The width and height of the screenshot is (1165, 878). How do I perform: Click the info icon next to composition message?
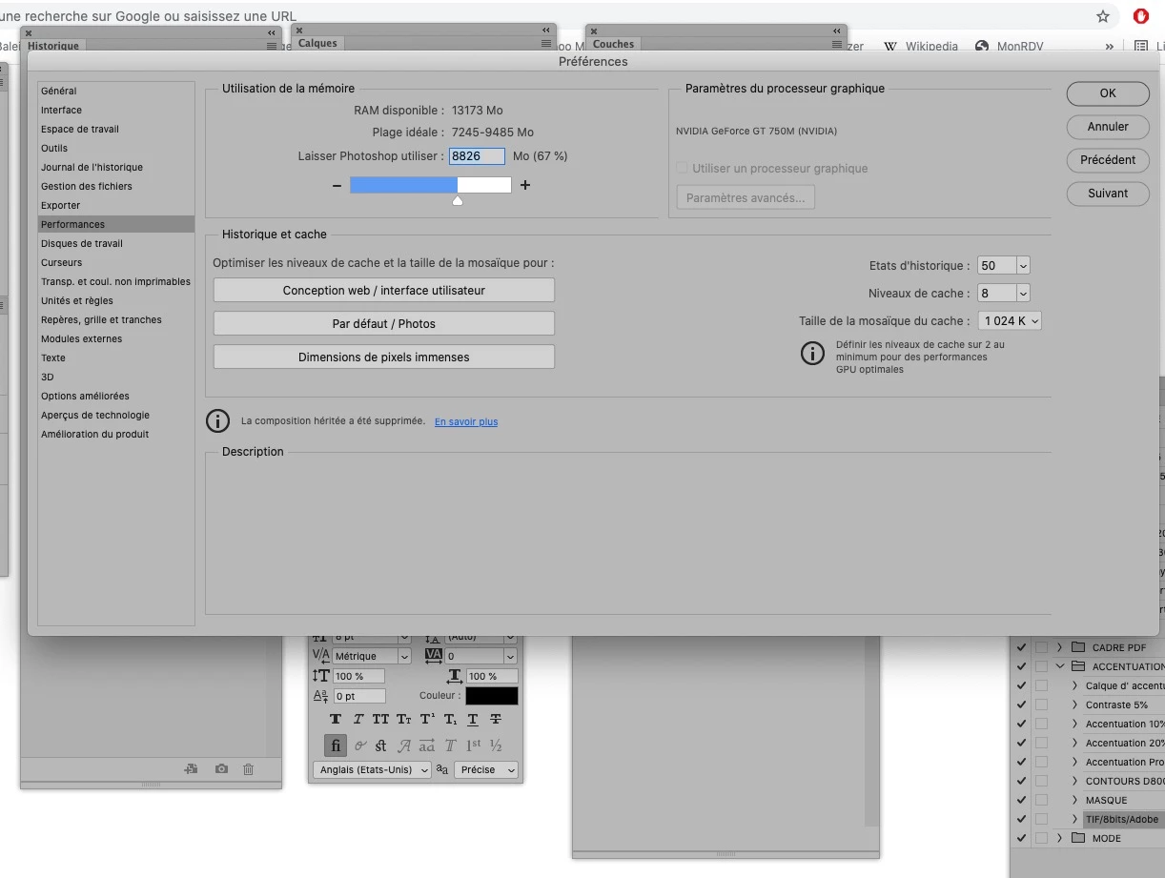(x=218, y=420)
